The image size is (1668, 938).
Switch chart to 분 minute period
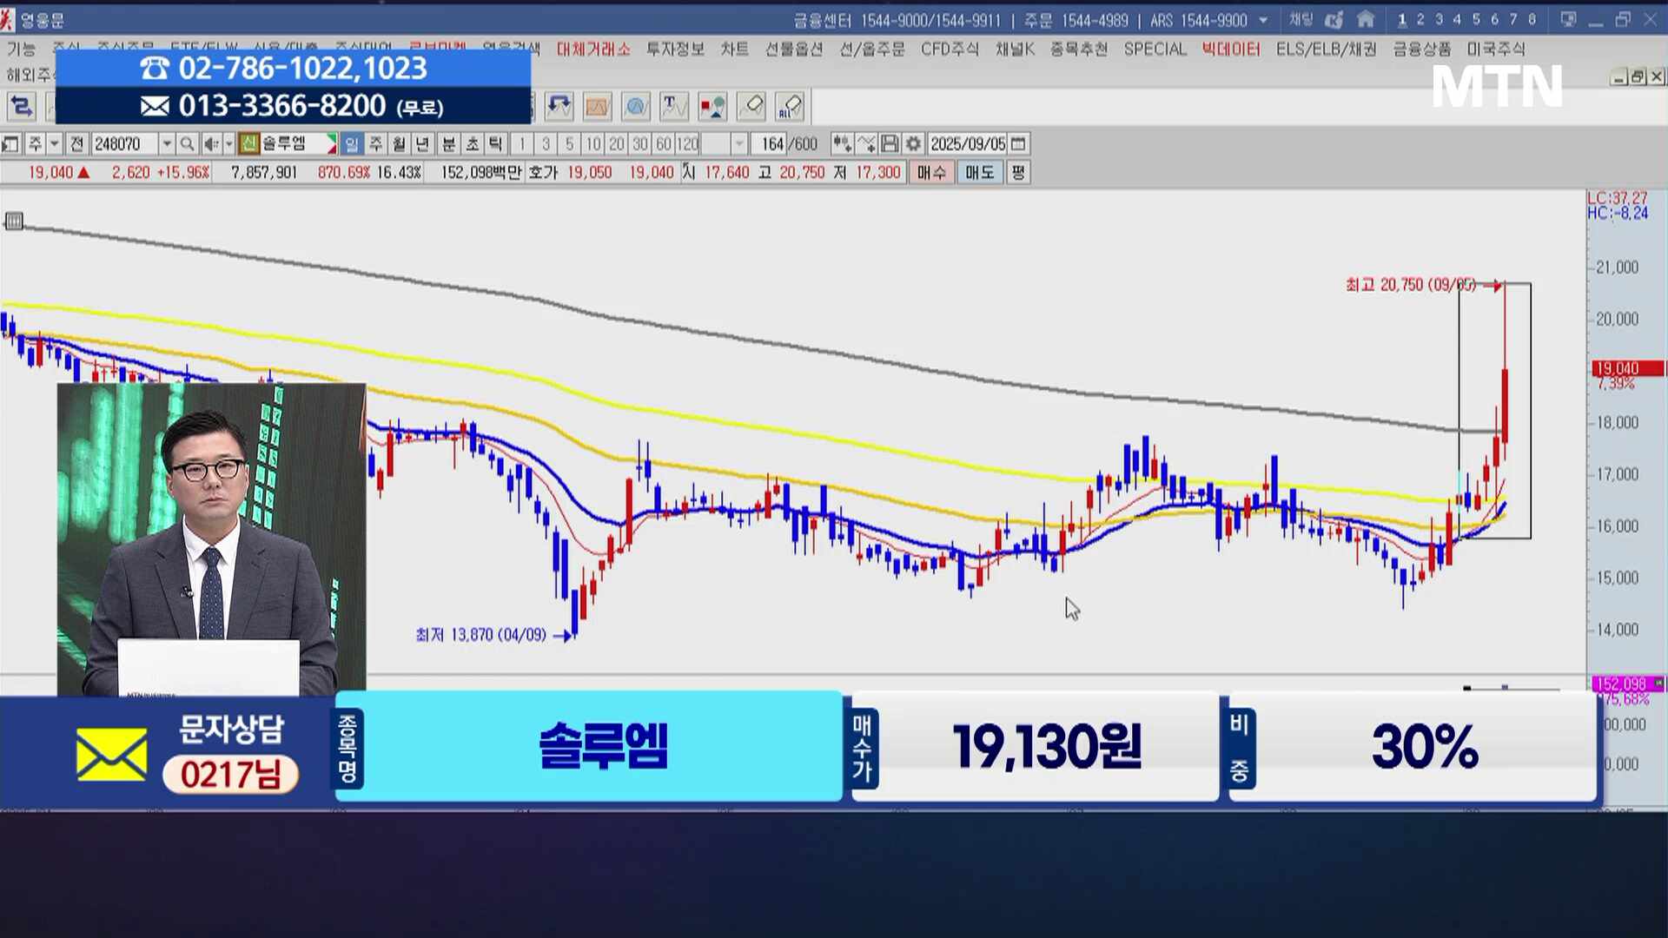[448, 144]
